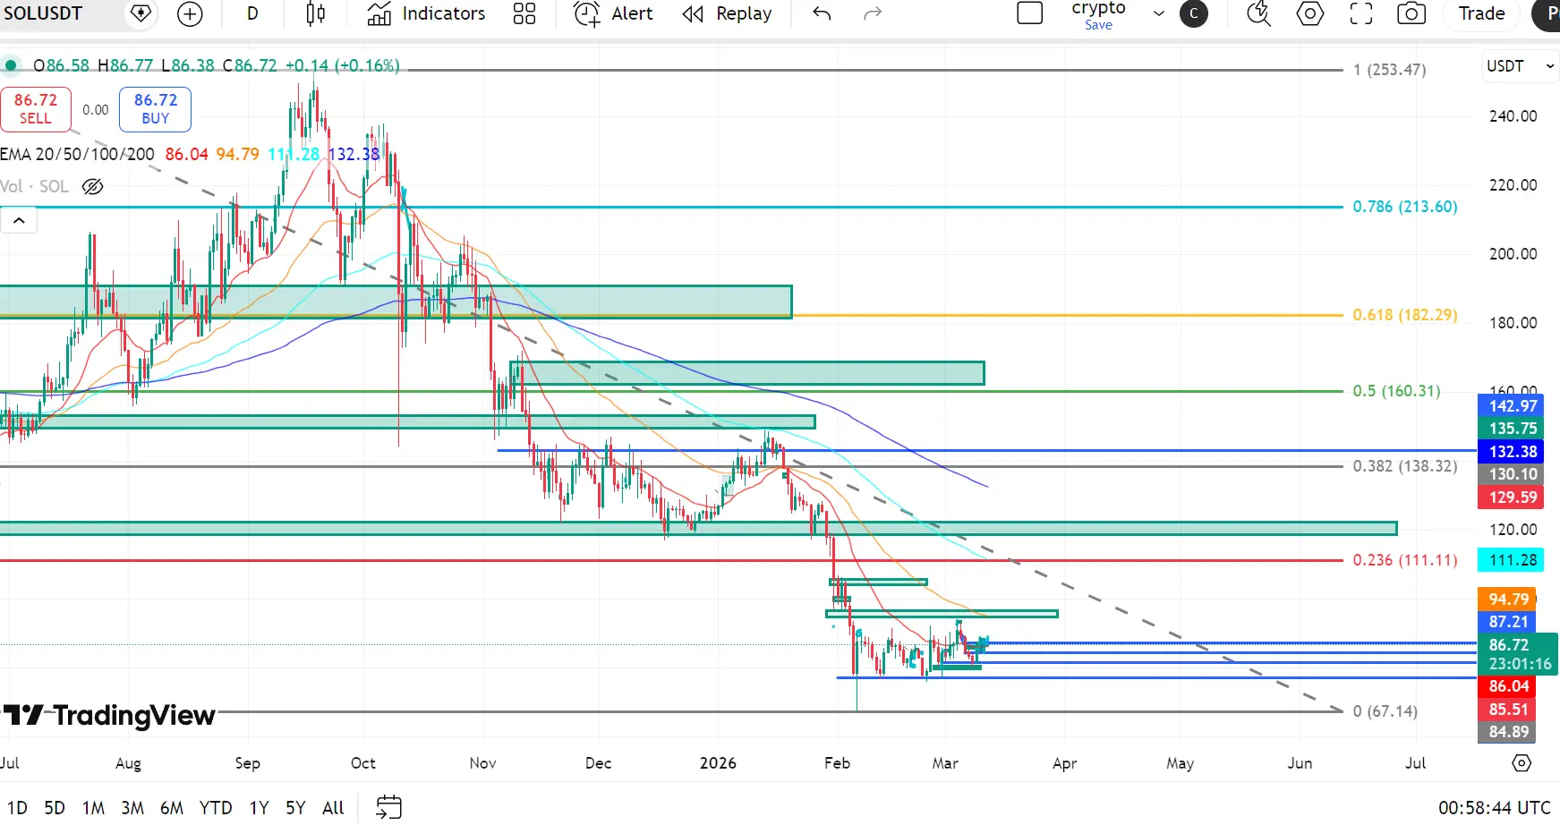This screenshot has width=1560, height=825.
Task: Open the user profile avatar C
Action: tap(1194, 13)
